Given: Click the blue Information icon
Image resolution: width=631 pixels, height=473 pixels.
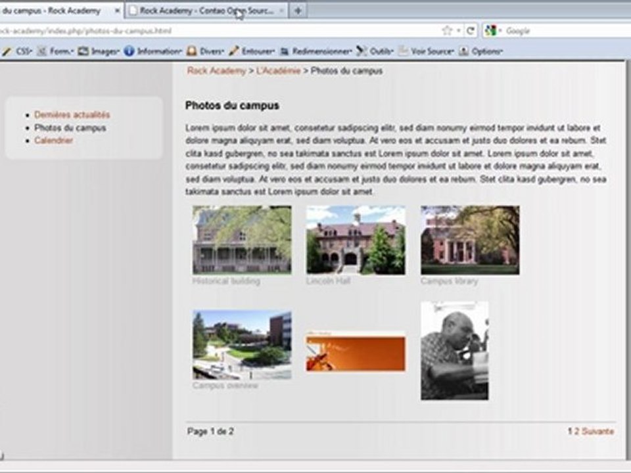Looking at the screenshot, I should coord(129,51).
